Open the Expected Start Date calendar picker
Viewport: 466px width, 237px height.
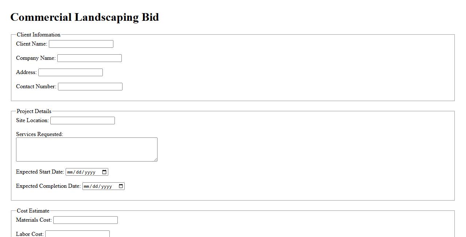[x=105, y=172]
